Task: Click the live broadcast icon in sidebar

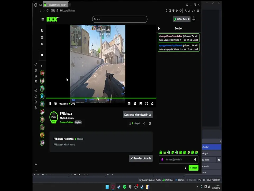Action: [x=42, y=66]
